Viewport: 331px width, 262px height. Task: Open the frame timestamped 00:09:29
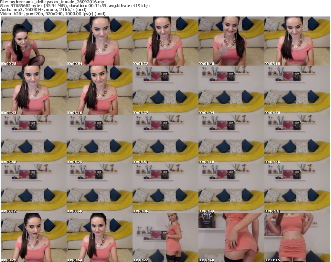(x=33, y=237)
